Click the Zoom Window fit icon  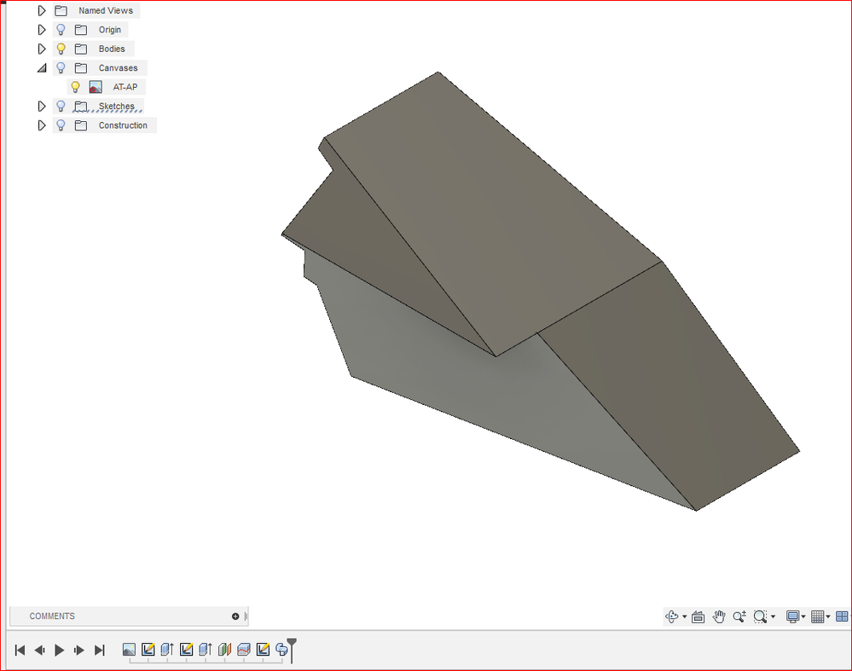tap(760, 616)
